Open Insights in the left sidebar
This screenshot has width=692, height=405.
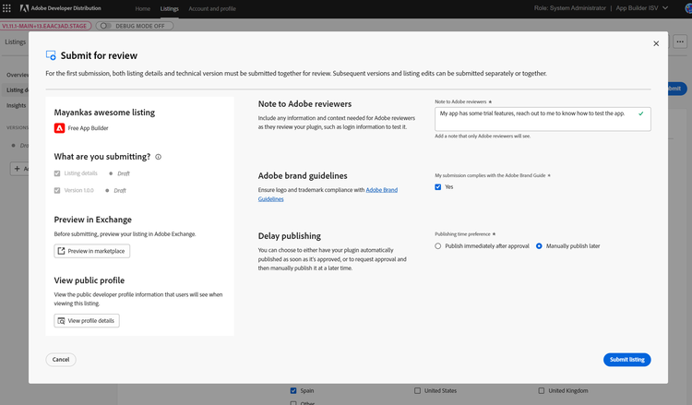pyautogui.click(x=17, y=105)
